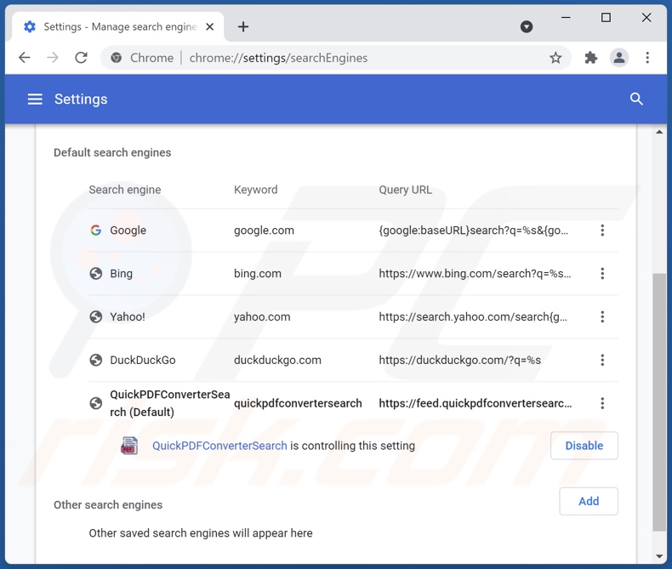Add a new search engine
This screenshot has width=672, height=569.
[x=588, y=501]
